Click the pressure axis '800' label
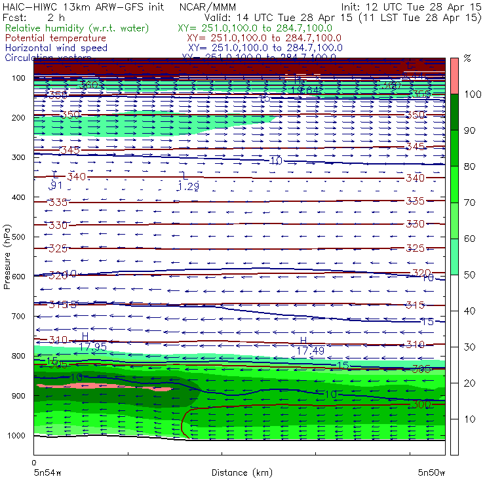 18,356
